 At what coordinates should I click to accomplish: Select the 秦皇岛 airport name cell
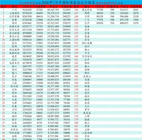[87, 113]
